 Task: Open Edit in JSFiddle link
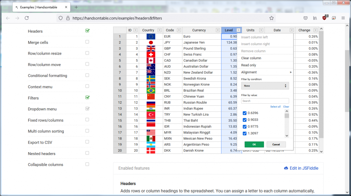click(x=301, y=168)
